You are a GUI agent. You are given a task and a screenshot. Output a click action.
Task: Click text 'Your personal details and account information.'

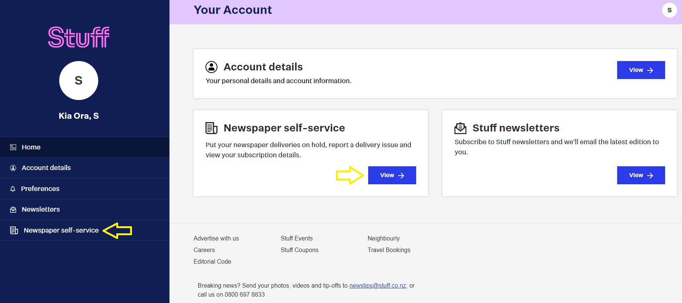pyautogui.click(x=279, y=81)
